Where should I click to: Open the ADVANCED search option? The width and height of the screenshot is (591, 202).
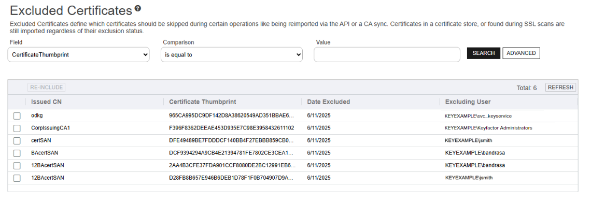521,53
